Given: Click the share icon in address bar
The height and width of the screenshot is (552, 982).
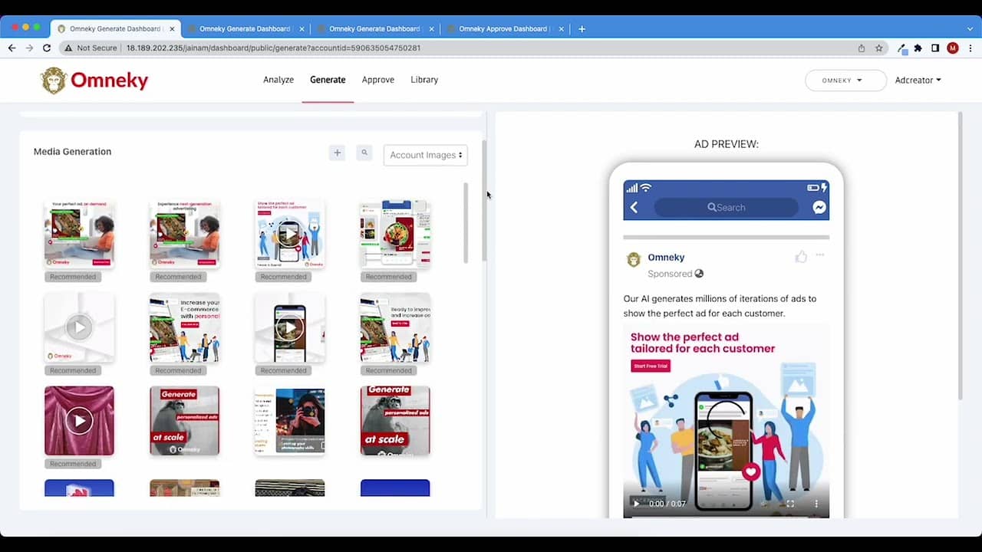Looking at the screenshot, I should point(862,48).
